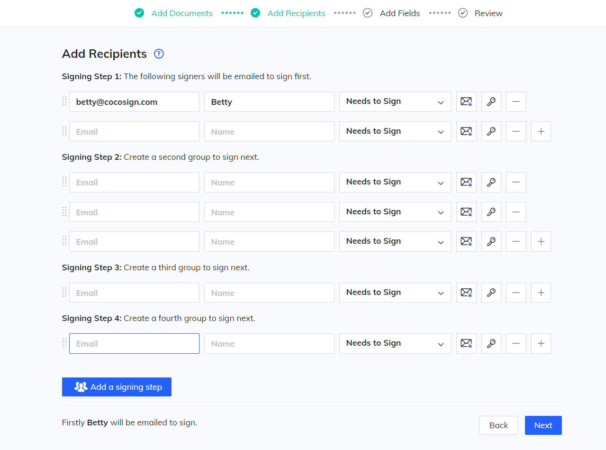606x450 pixels.
Task: Click the name field containing Betty
Action: (269, 101)
